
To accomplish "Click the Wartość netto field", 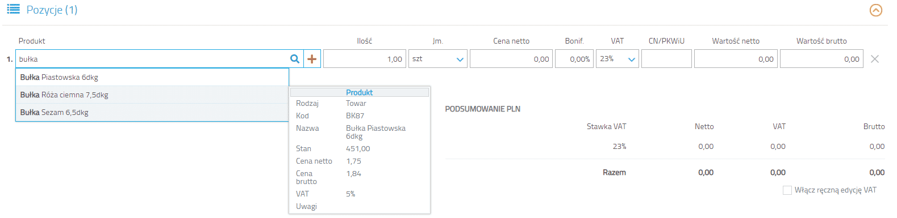I will pyautogui.click(x=736, y=59).
